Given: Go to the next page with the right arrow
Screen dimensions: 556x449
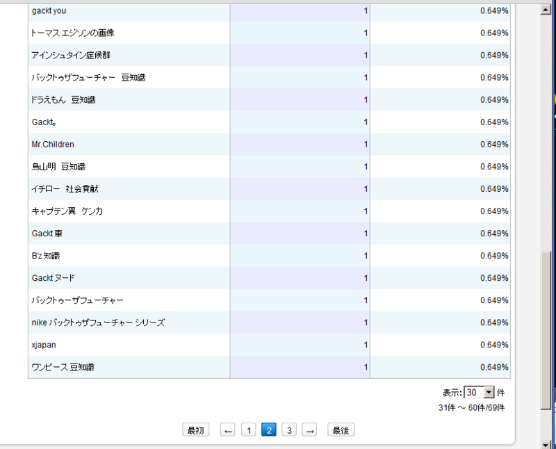Looking at the screenshot, I should click(x=309, y=430).
